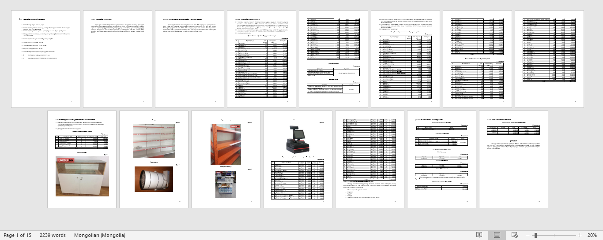The height and width of the screenshot is (240, 603).
Task: Click the last page of the document
Action: pyautogui.click(x=513, y=159)
